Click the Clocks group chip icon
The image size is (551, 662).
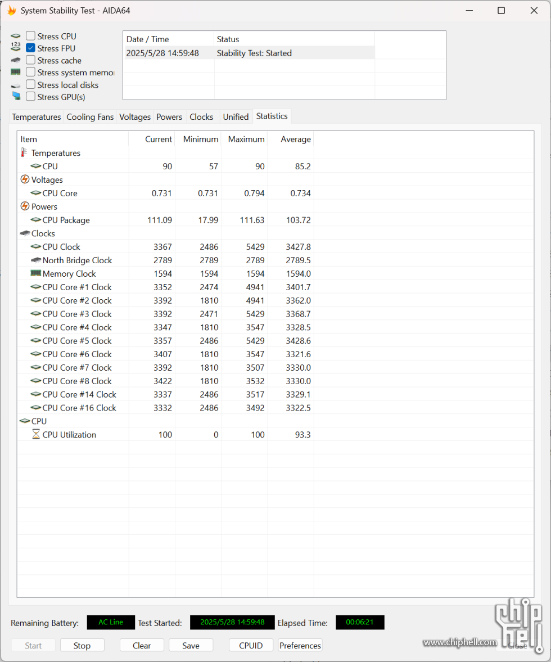coord(25,233)
